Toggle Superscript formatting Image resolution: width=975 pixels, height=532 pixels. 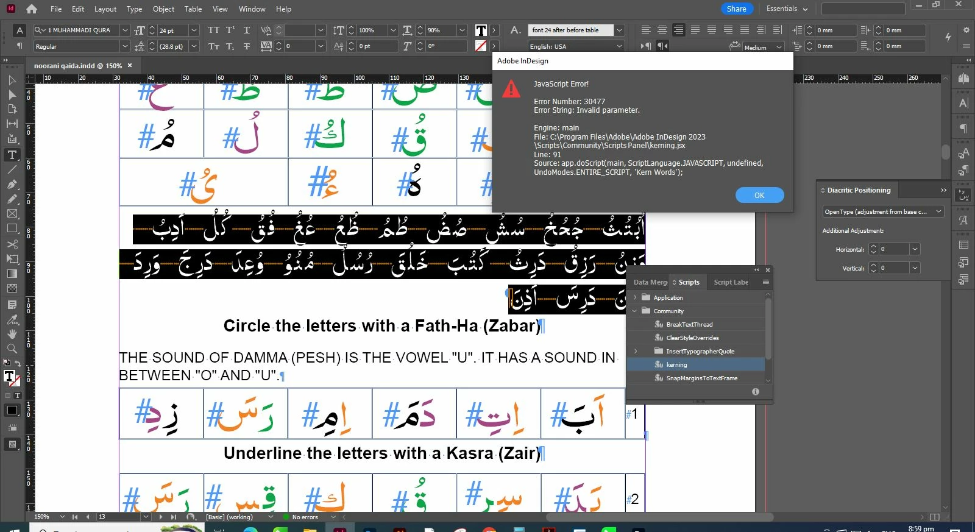pyautogui.click(x=230, y=30)
